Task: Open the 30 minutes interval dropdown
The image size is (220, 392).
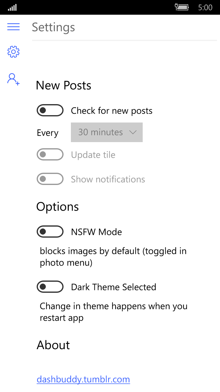Action: click(x=107, y=132)
